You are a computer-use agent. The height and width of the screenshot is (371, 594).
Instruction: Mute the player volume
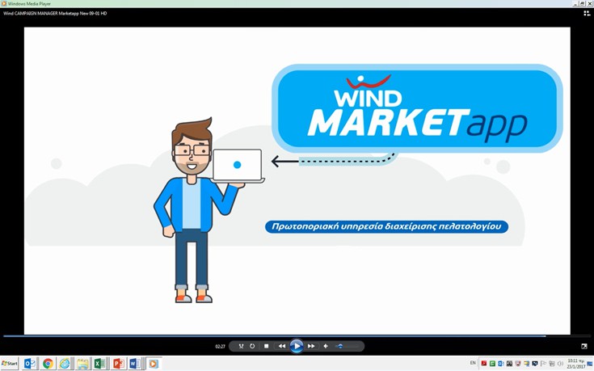(x=326, y=346)
